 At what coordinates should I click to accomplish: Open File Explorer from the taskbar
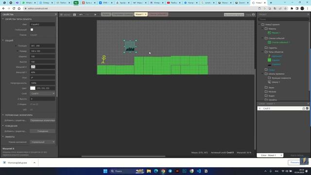tap(149, 171)
